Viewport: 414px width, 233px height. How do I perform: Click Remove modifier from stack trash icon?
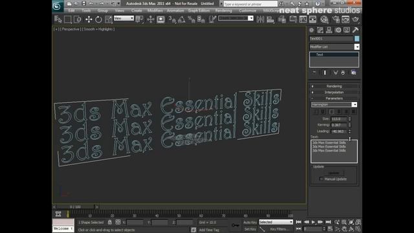pos(343,72)
